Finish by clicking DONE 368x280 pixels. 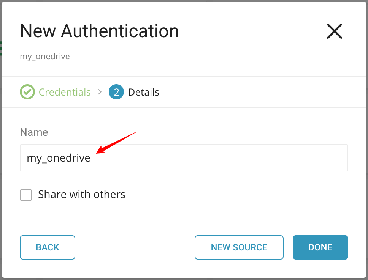click(x=320, y=247)
